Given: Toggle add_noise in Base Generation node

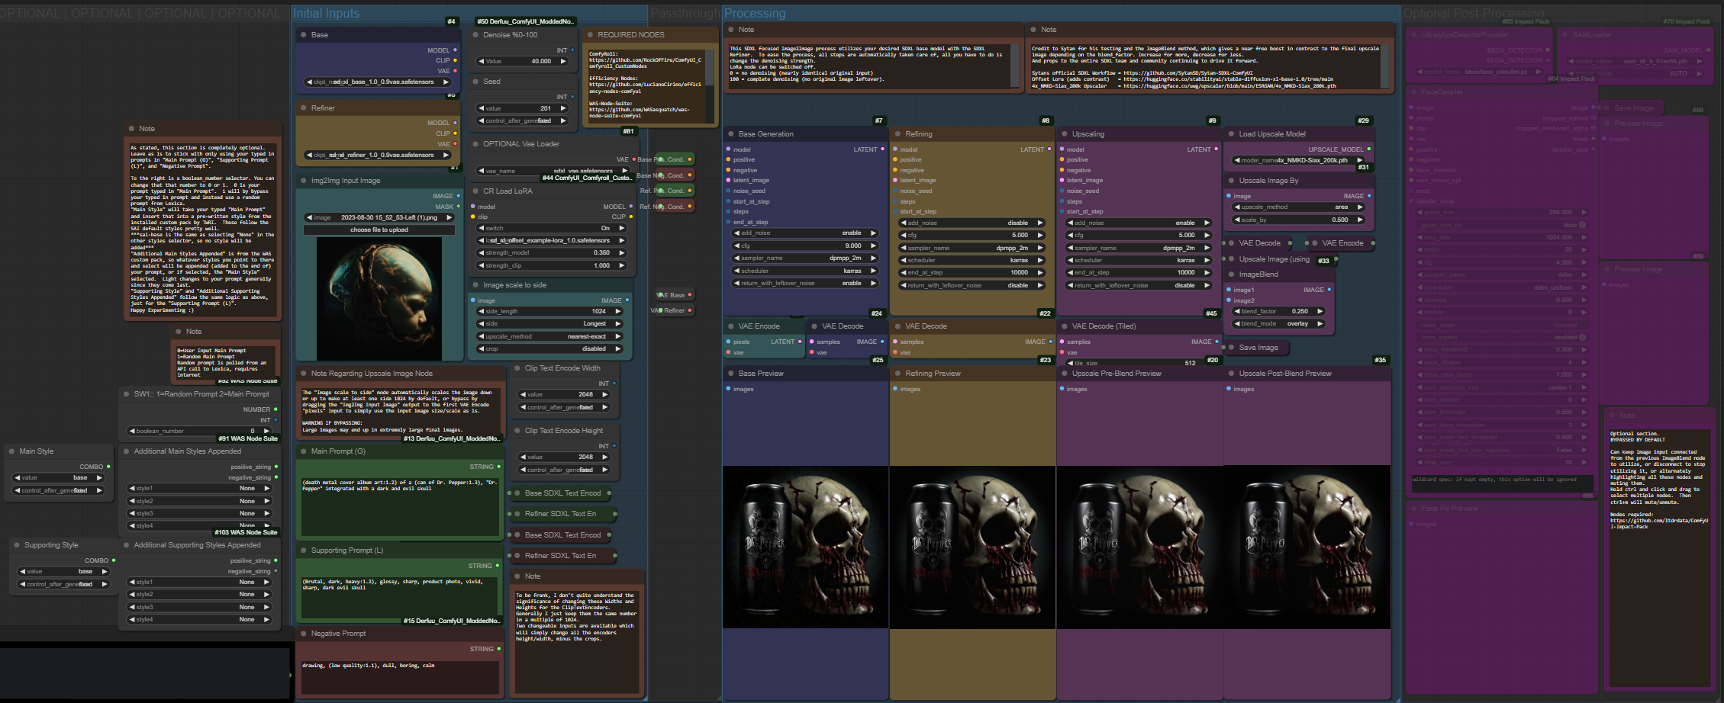Looking at the screenshot, I should click(805, 233).
